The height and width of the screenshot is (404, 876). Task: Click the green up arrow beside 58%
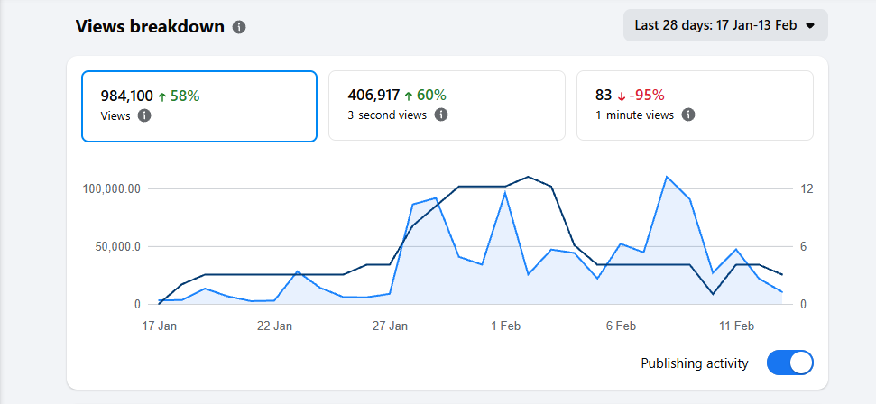(161, 96)
